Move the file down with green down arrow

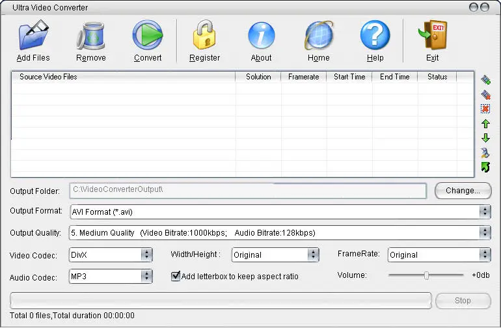pos(485,138)
